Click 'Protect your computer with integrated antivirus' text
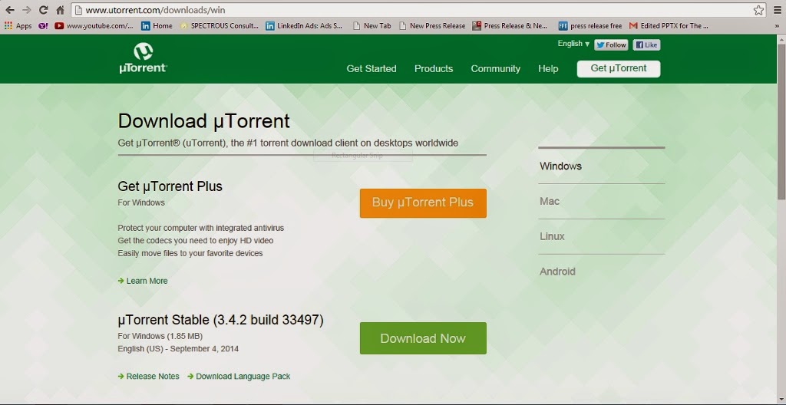 coord(200,228)
